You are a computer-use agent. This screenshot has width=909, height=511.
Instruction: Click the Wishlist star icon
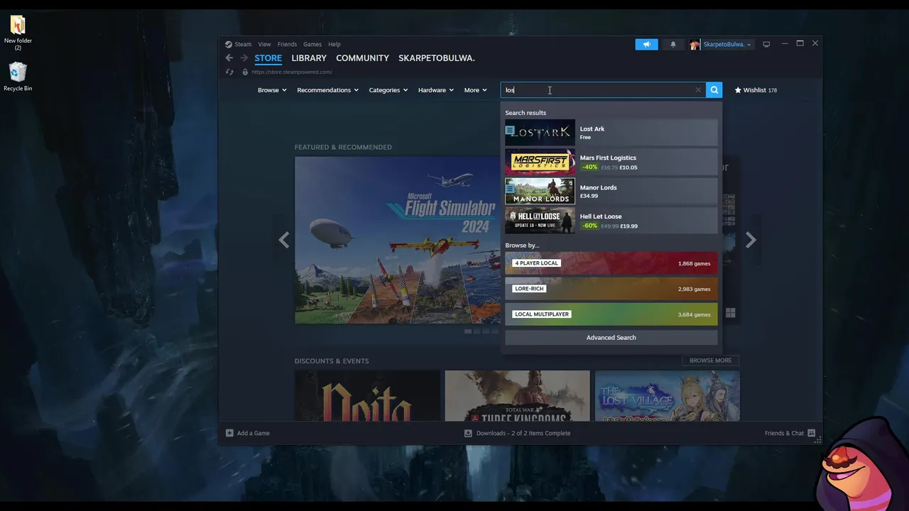[x=738, y=90]
